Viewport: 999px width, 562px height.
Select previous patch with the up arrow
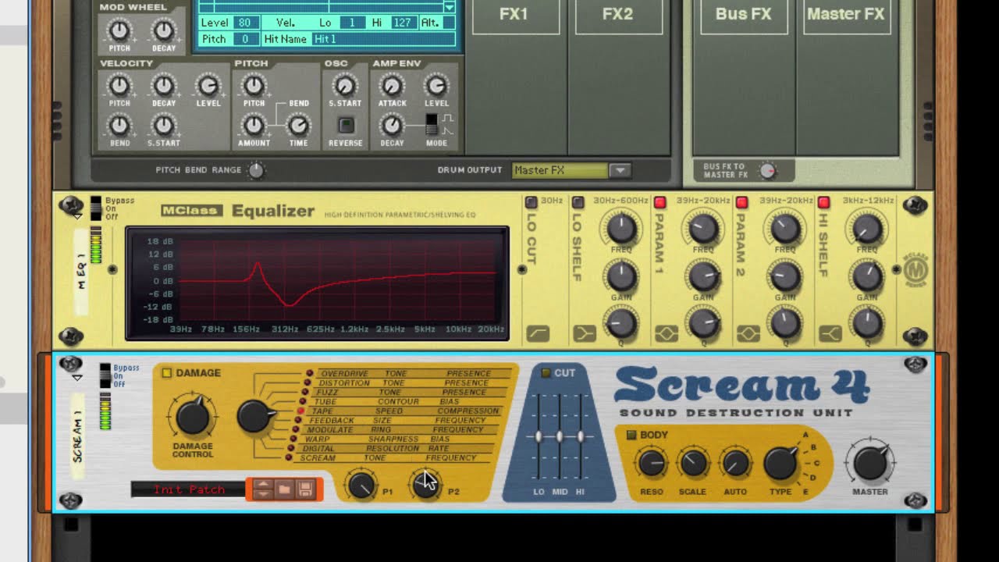[263, 485]
